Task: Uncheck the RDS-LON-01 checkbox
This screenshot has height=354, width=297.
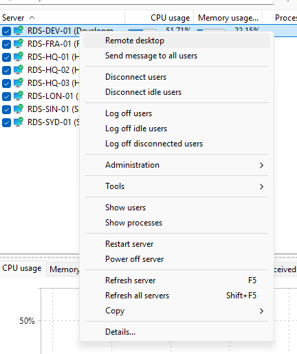Action: 6,96
